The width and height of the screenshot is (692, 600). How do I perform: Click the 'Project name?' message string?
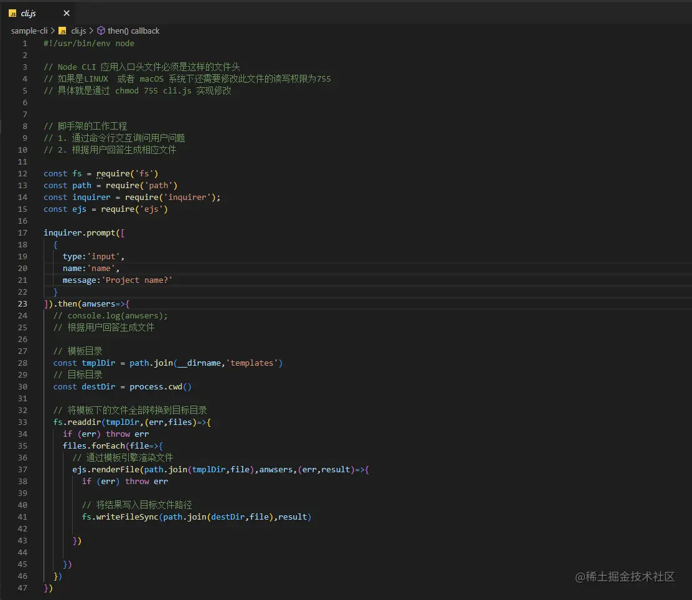click(137, 280)
